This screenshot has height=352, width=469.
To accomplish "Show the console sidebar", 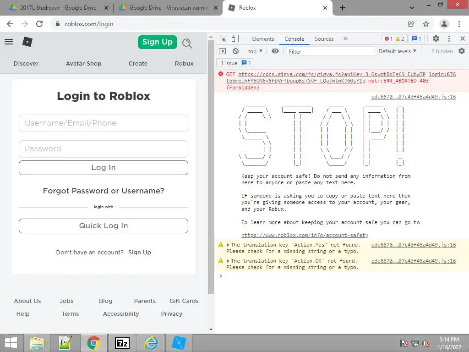I will tap(223, 51).
